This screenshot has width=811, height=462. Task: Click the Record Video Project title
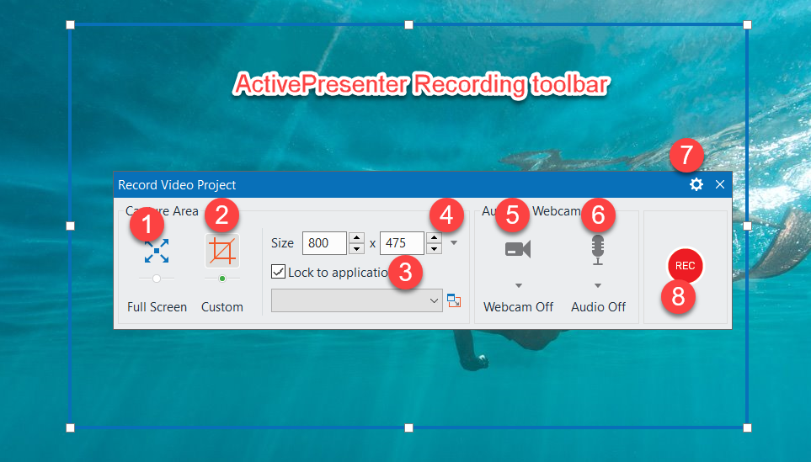coord(177,185)
